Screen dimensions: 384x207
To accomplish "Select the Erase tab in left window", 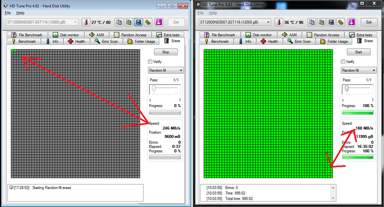I will point(172,41).
